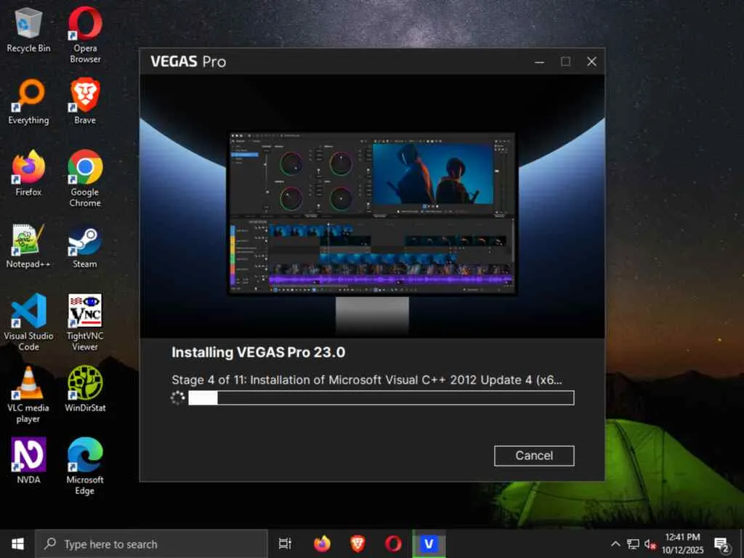Open Firefox from the taskbar
744x558 pixels.
[322, 543]
